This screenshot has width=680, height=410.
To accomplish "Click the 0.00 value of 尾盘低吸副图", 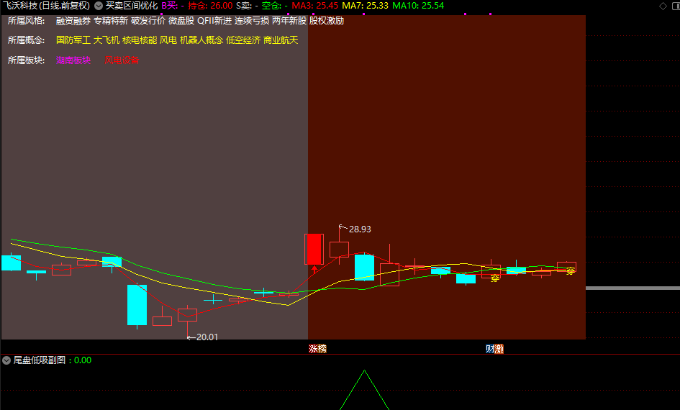I will (83, 360).
